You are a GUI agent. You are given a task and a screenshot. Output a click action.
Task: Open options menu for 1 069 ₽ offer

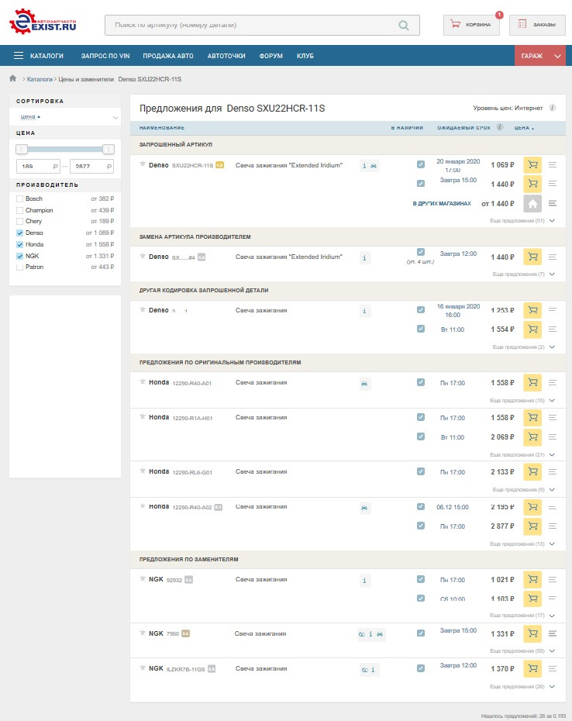pos(552,164)
